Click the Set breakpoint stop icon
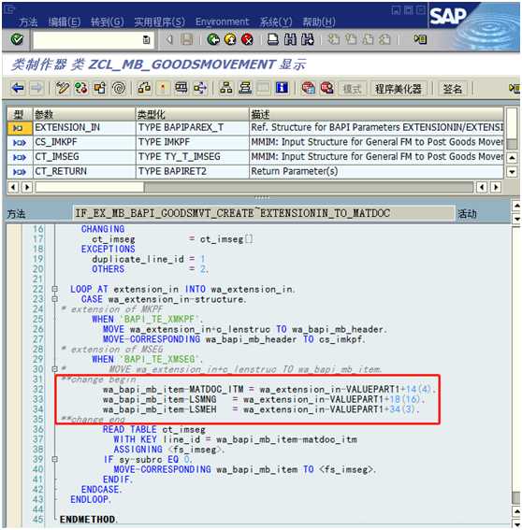The height and width of the screenshot is (530, 522). tap(308, 89)
